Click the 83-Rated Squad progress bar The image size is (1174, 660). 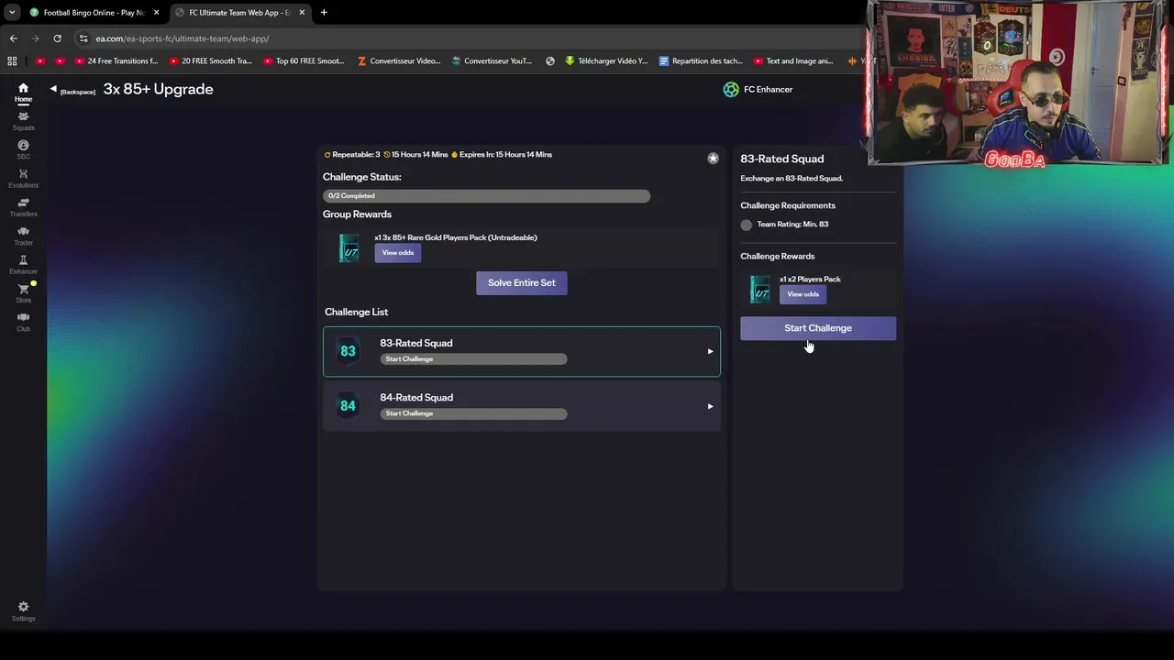tap(473, 359)
